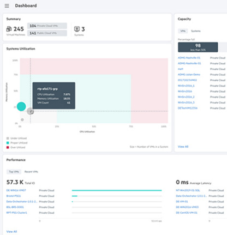The width and height of the screenshot is (227, 235).
Task: Open the hamburger navigation menu
Action: coord(7,6)
